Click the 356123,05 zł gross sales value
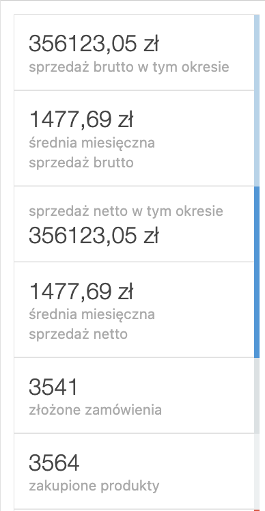The height and width of the screenshot is (511, 265). pyautogui.click(x=94, y=44)
